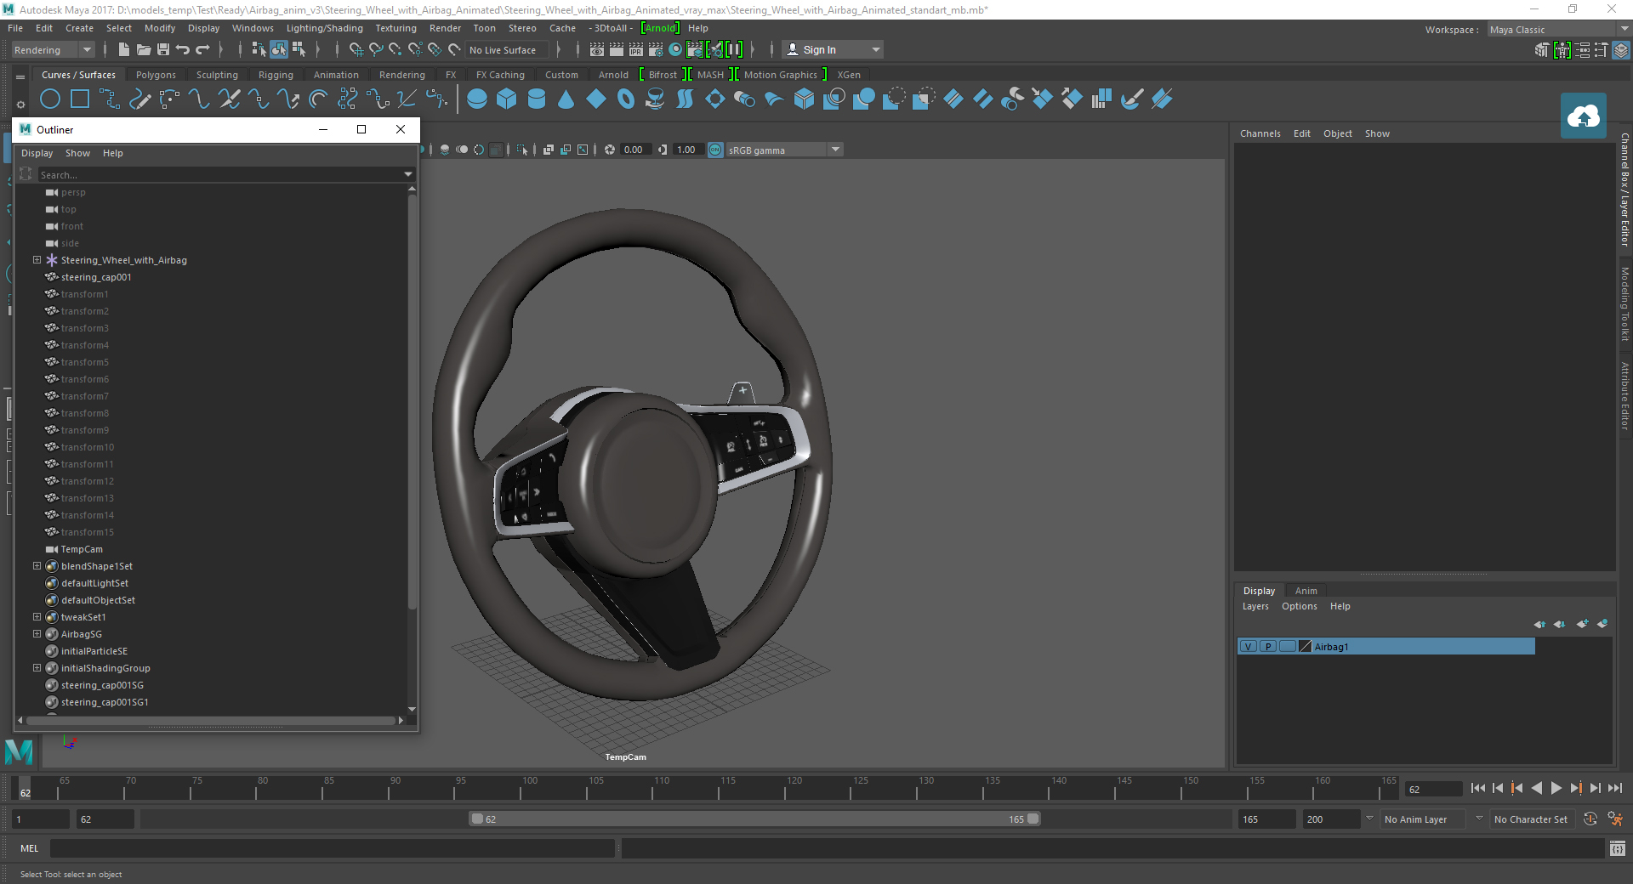The image size is (1633, 884).
Task: Open the sRGB gamma dropdown
Action: 834,150
